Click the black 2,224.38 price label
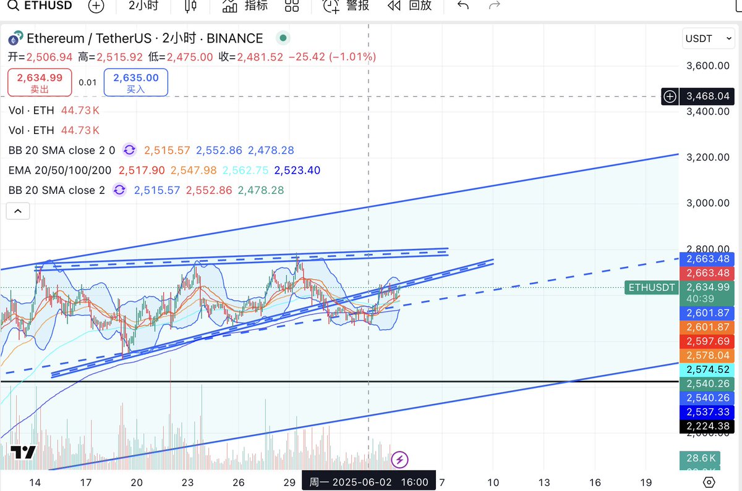 707,426
